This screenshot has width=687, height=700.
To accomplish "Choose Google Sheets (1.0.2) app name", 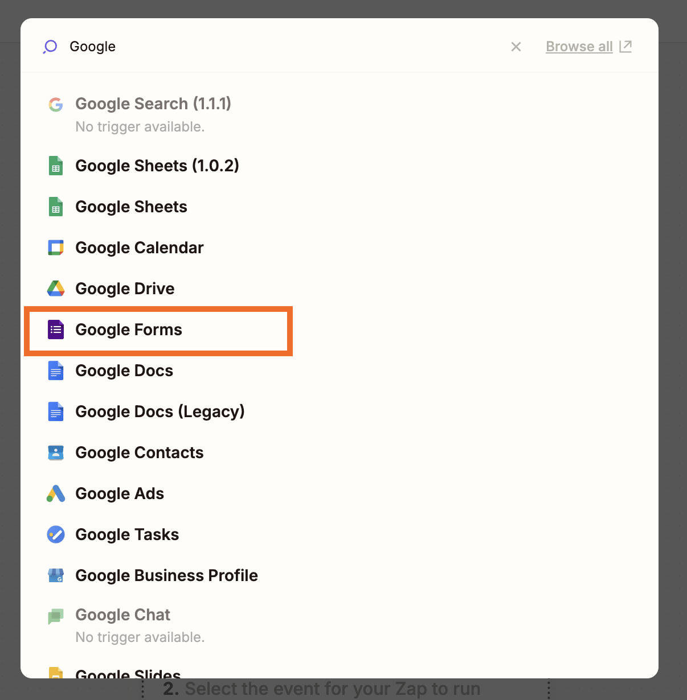I will tap(157, 166).
